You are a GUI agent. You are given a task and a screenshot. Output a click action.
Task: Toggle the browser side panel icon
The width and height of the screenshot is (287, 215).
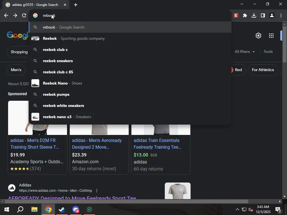(263, 16)
